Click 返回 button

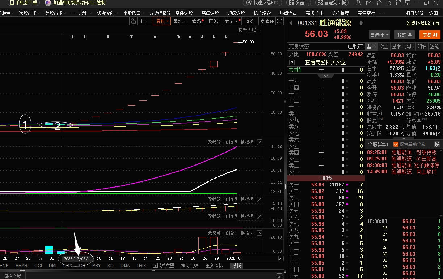433,13
